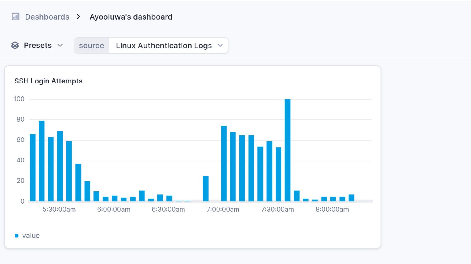Click the value legend label
This screenshot has height=264, width=471.
pyautogui.click(x=31, y=236)
